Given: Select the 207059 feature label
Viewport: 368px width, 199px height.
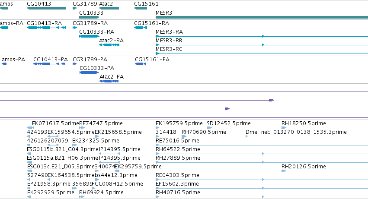Looking at the screenshot, I should pos(58,141).
